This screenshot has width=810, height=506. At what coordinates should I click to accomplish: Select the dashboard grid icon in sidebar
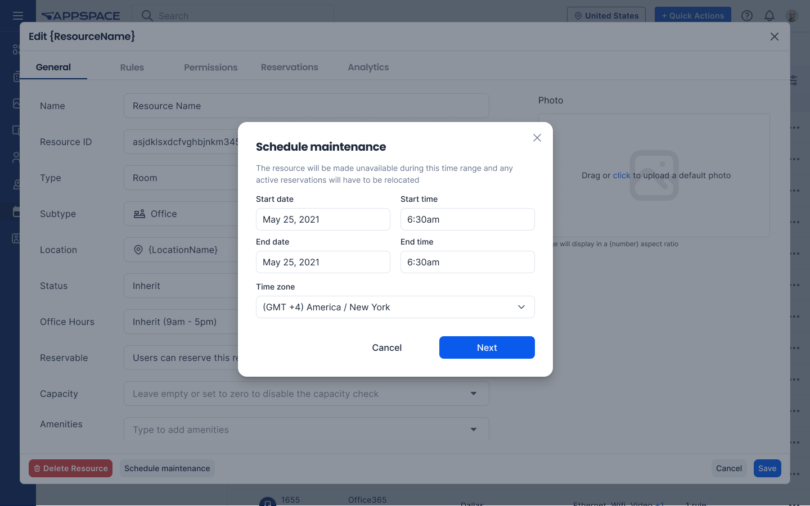15,49
